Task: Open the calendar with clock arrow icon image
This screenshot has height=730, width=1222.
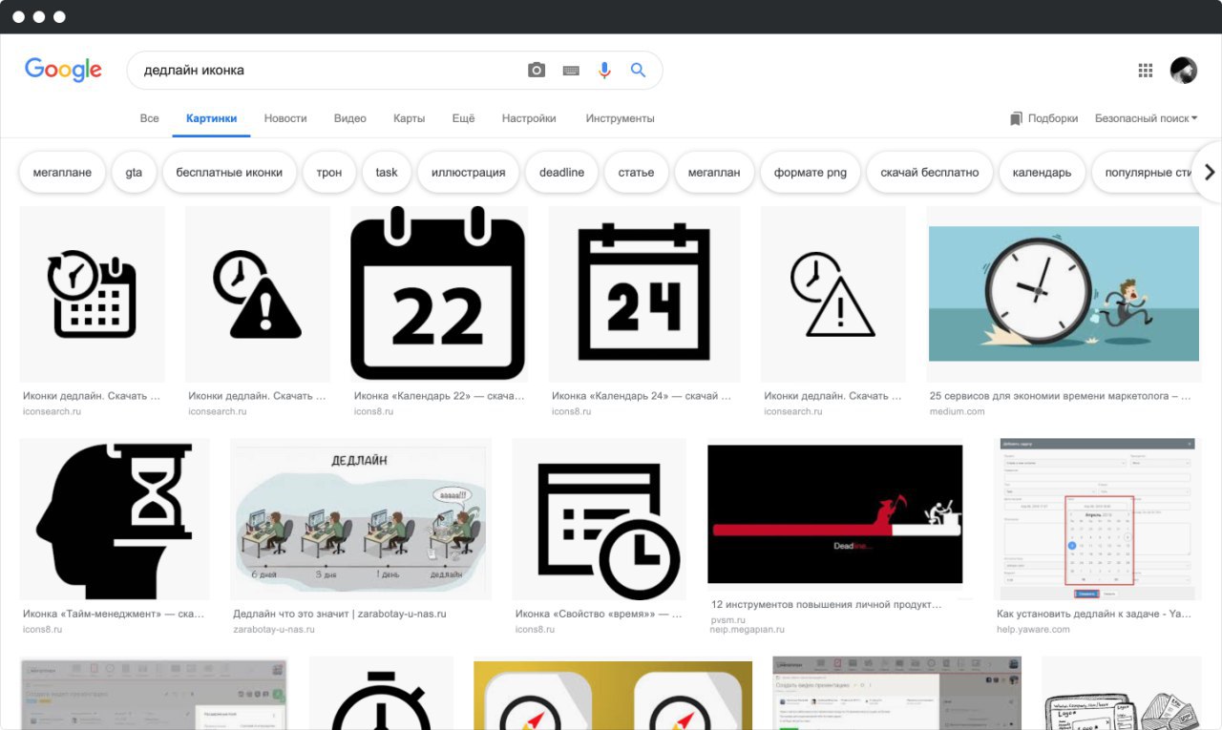Action: (x=93, y=294)
